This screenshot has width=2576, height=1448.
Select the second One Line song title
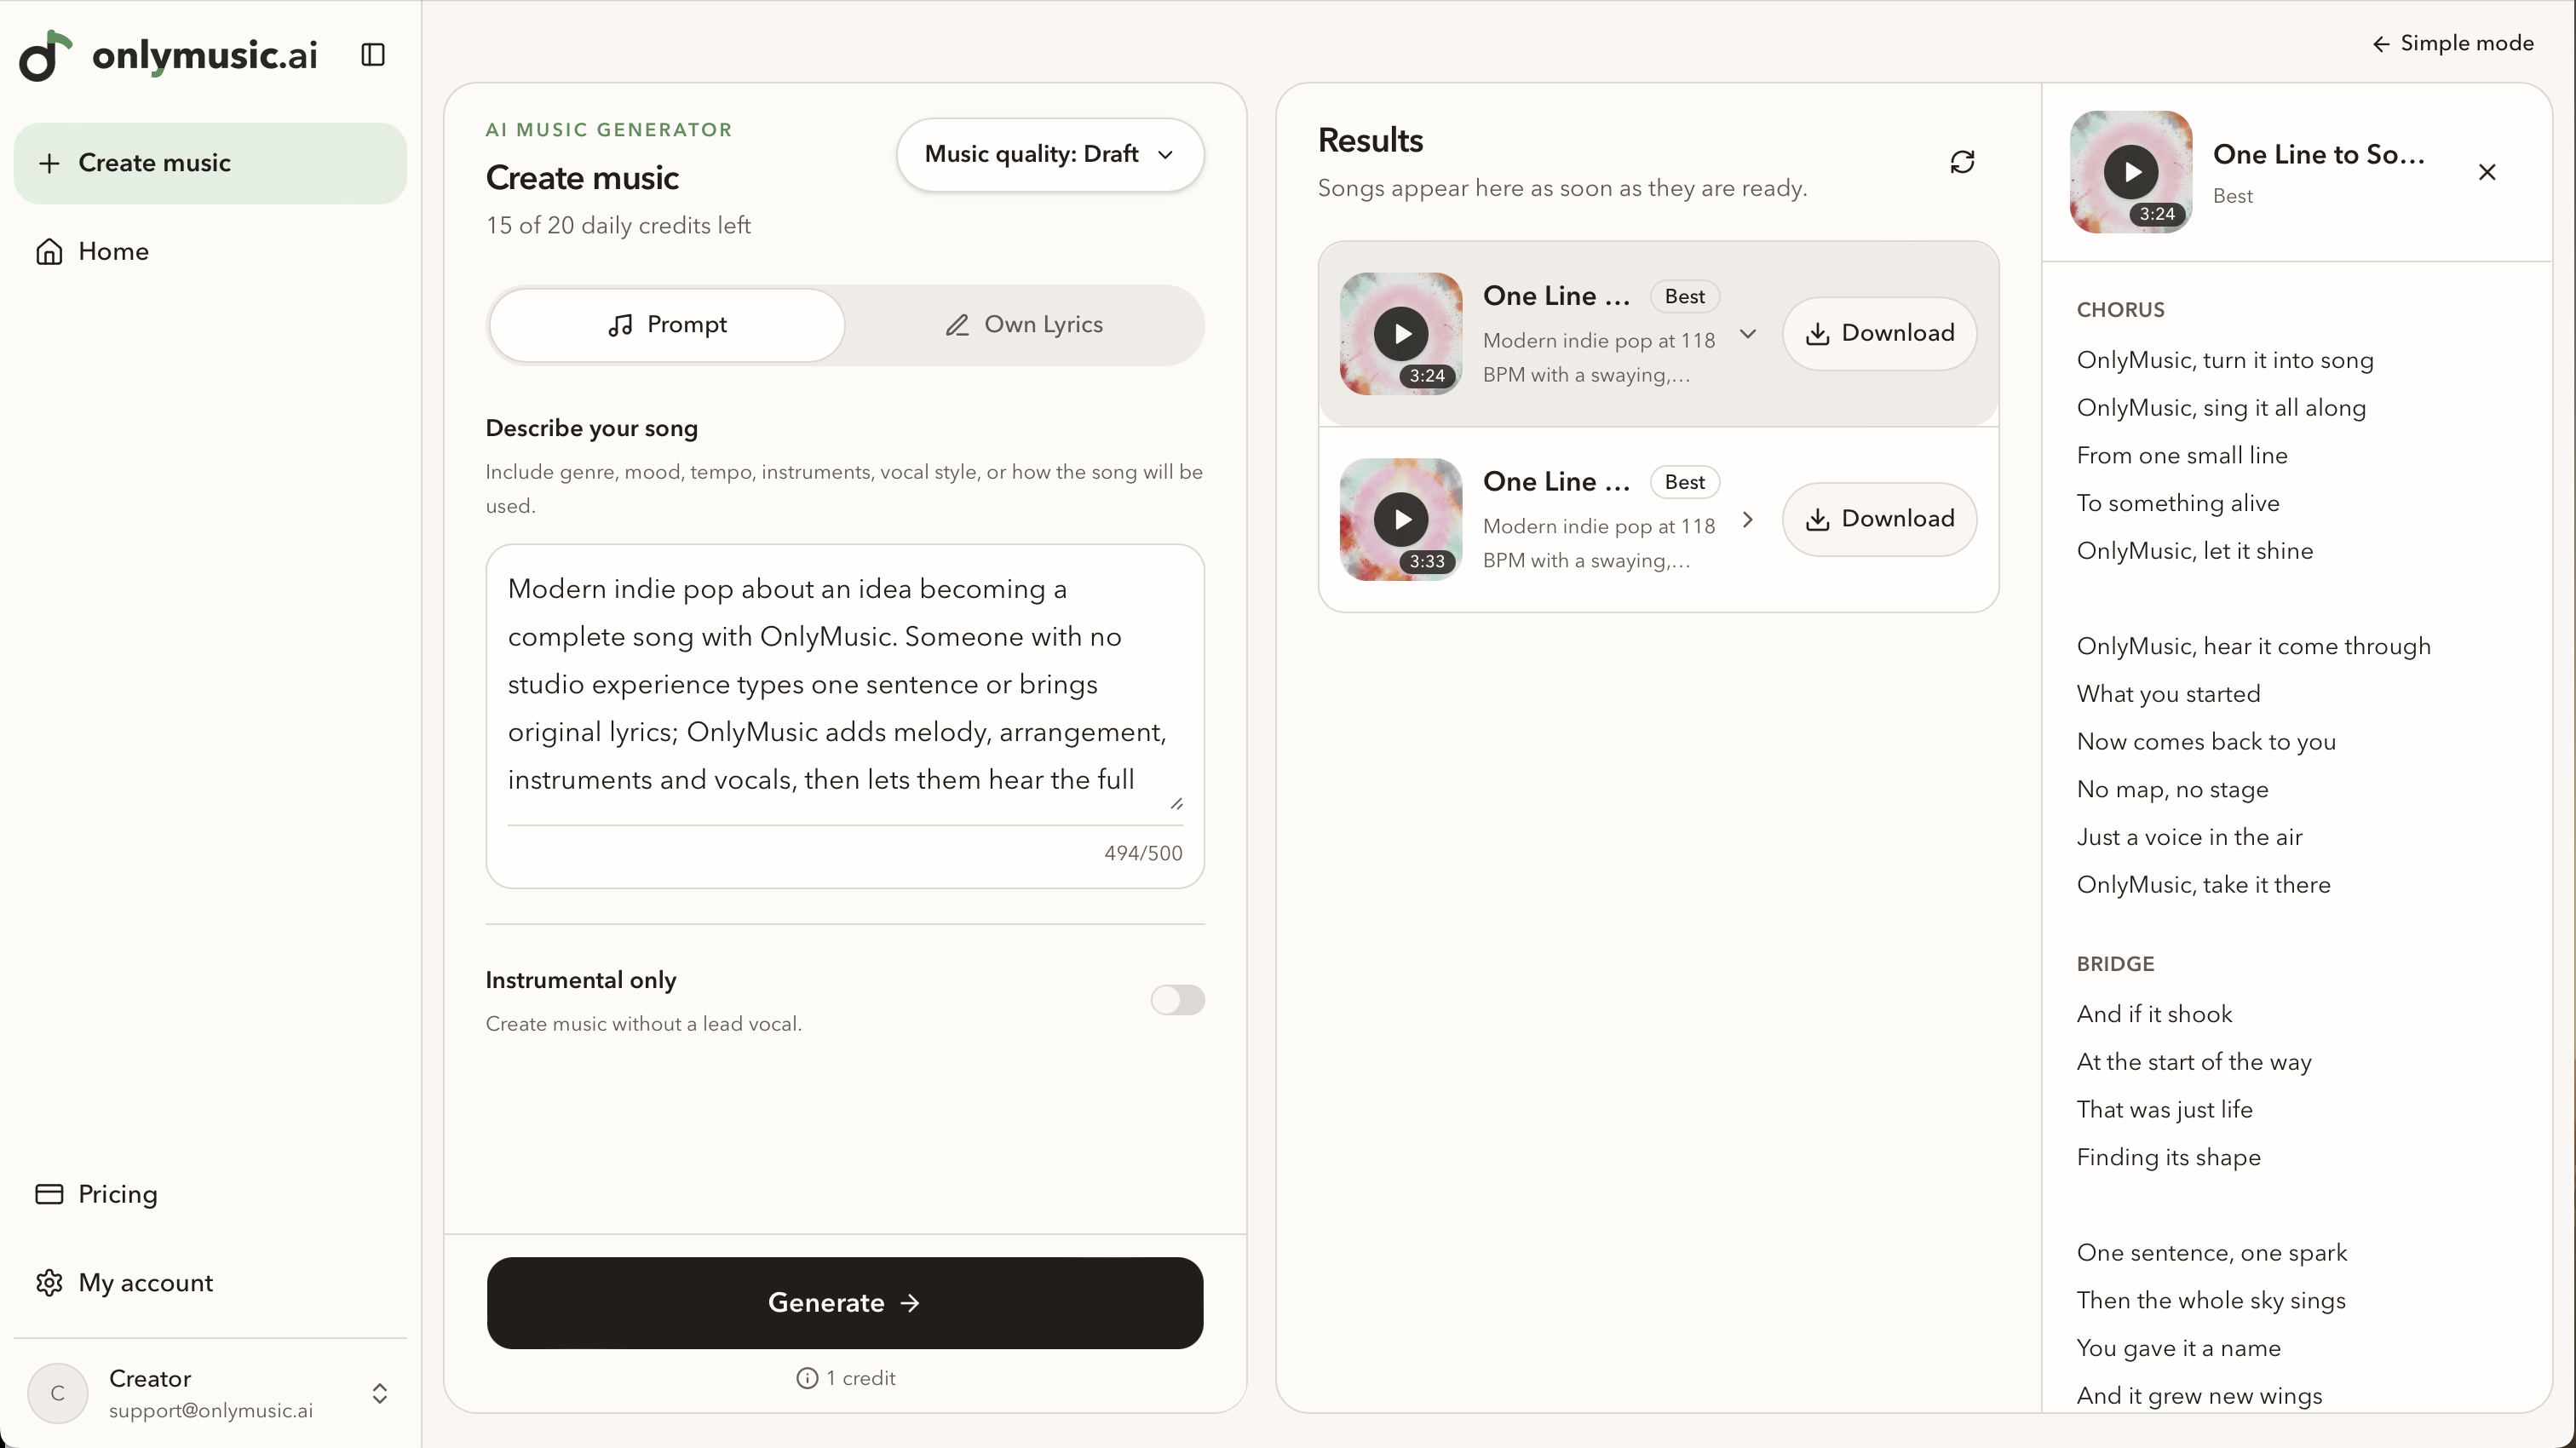pyautogui.click(x=1556, y=482)
